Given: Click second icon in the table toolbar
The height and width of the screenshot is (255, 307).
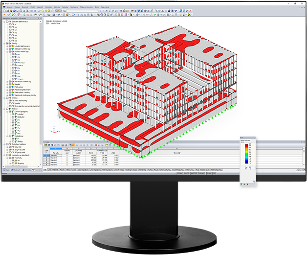Looking at the screenshot, I should click(49, 145).
